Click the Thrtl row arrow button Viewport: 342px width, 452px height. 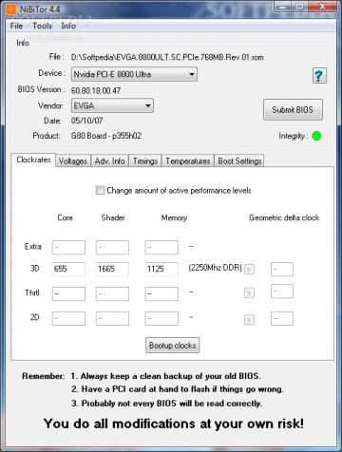pyautogui.click(x=249, y=292)
